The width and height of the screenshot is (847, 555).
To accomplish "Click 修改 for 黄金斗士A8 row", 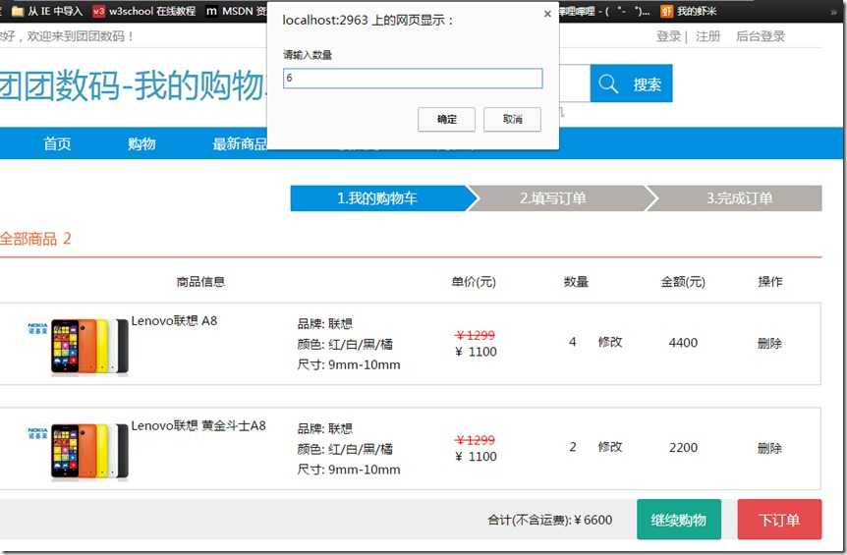I will [x=610, y=447].
